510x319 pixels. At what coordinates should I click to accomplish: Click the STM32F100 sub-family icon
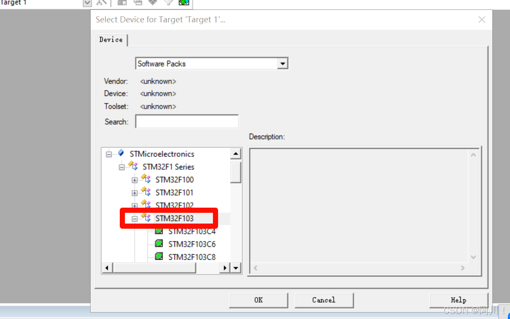pyautogui.click(x=146, y=178)
